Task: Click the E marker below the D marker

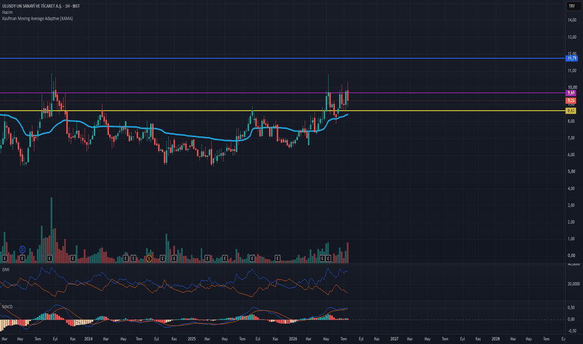Action: pos(22,258)
